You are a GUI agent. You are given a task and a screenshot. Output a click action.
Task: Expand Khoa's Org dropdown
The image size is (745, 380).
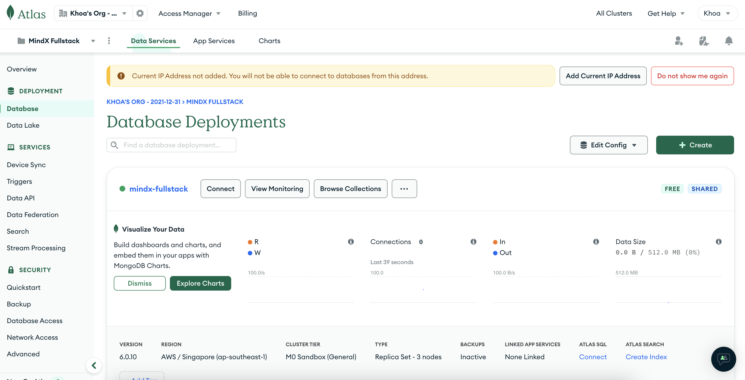[x=93, y=13]
